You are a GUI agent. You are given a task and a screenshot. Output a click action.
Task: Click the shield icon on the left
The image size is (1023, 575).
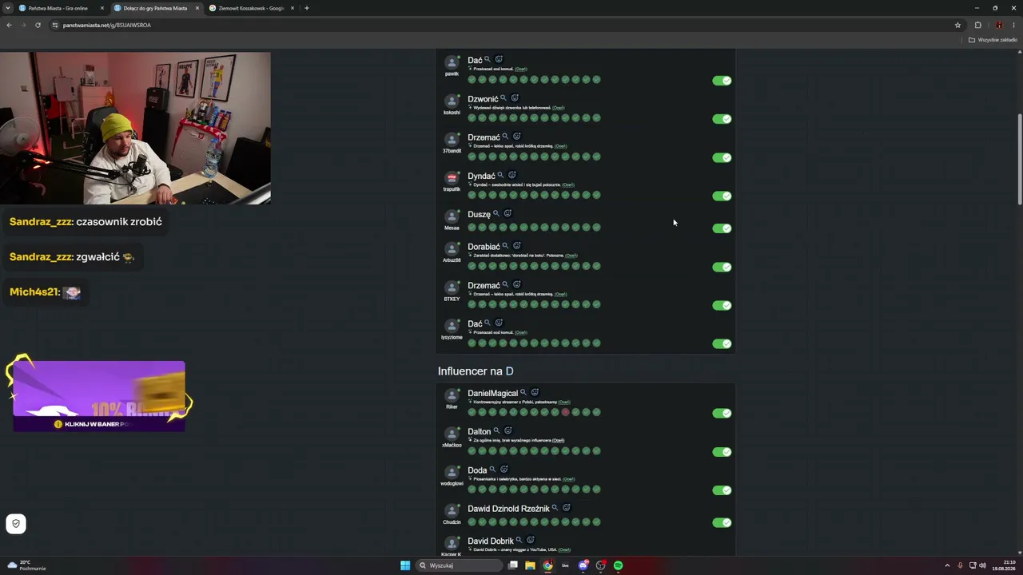[x=16, y=524]
